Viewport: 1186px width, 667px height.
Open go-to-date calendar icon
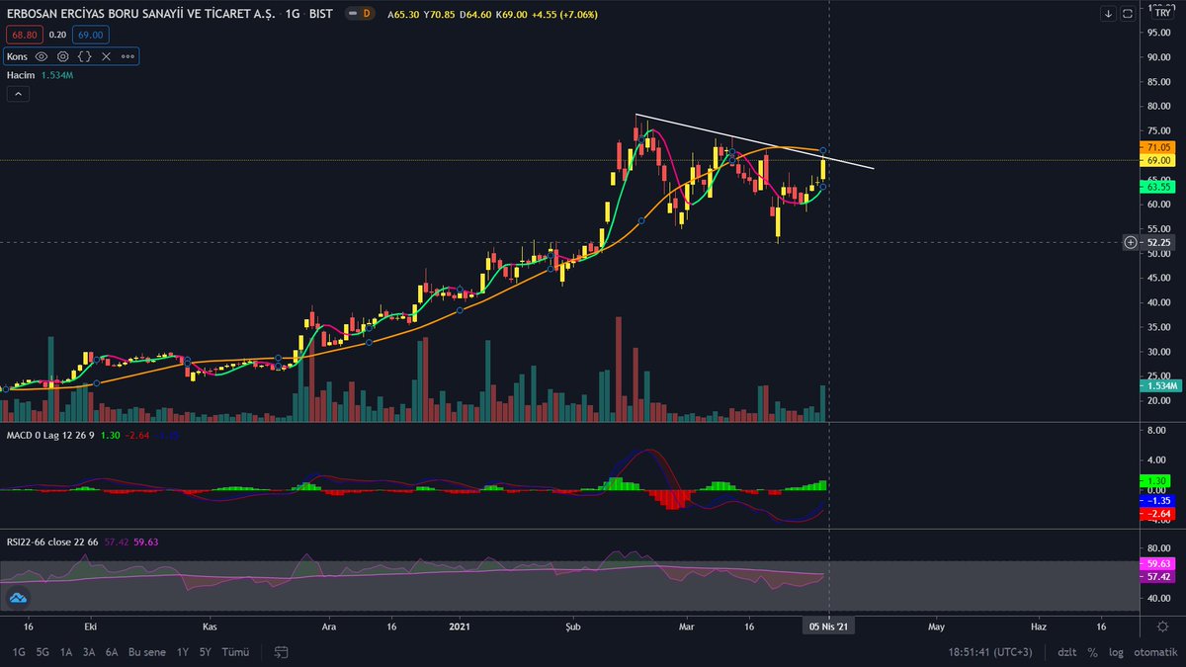[282, 652]
